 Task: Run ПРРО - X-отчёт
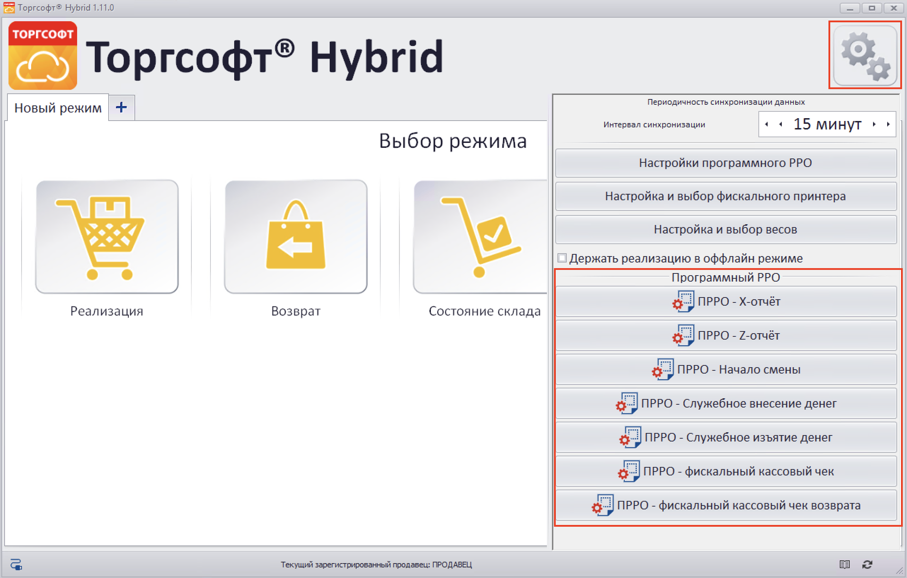click(726, 301)
